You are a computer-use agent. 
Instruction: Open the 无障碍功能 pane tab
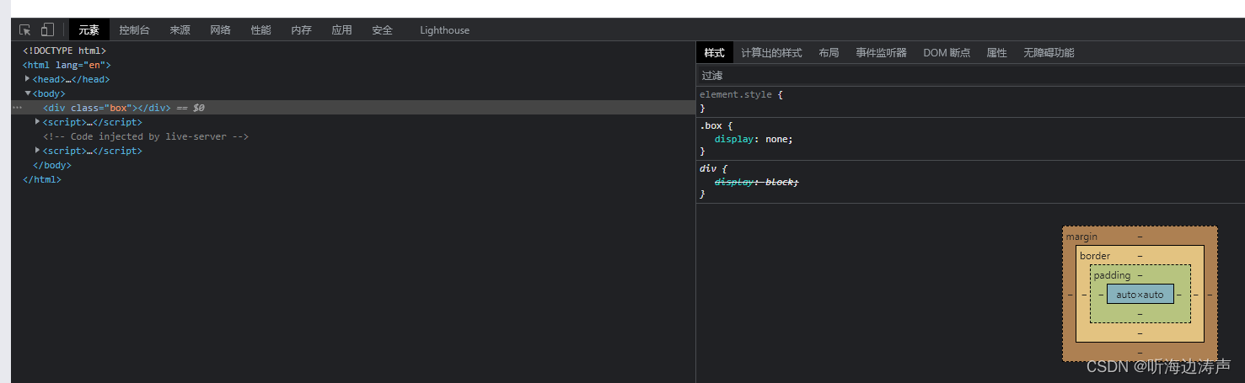click(x=1049, y=52)
